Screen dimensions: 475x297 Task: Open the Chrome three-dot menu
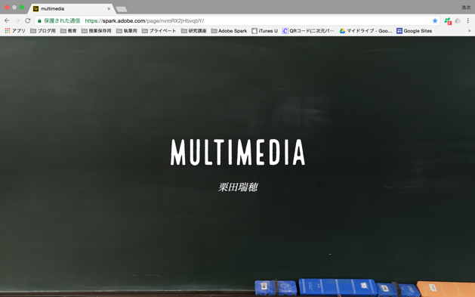tap(468, 20)
